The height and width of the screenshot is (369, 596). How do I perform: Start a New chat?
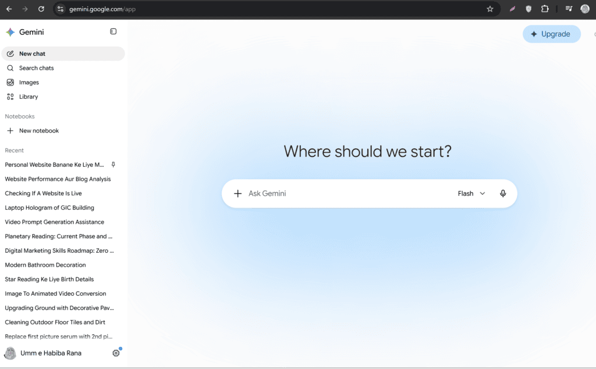pos(63,53)
